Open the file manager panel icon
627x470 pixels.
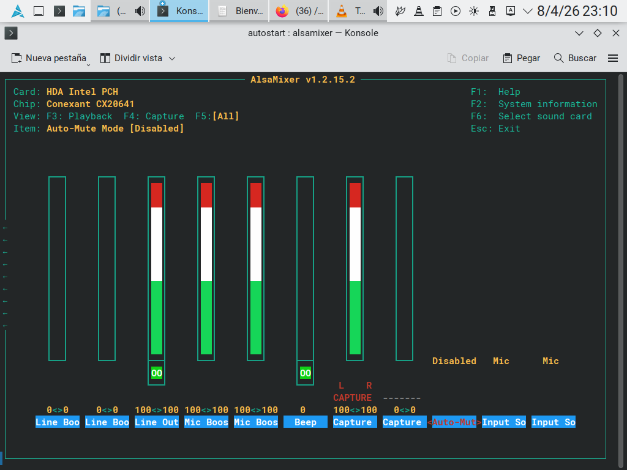tap(78, 11)
